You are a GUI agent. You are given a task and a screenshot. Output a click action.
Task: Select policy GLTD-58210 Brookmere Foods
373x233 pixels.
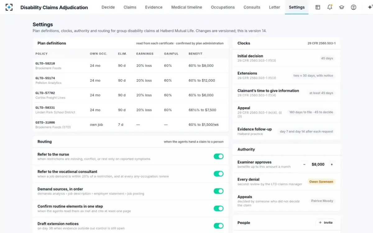coord(131,66)
